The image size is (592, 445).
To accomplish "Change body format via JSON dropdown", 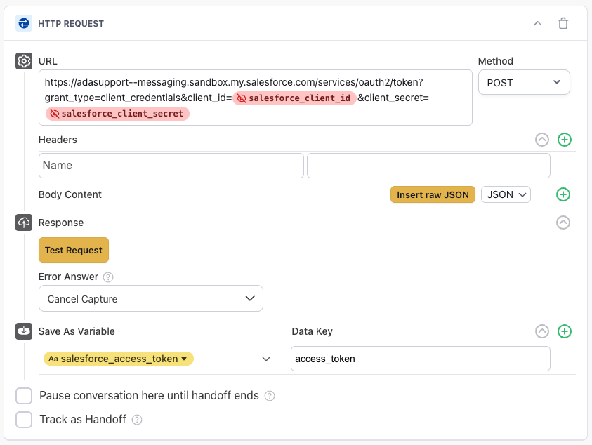I will (506, 194).
